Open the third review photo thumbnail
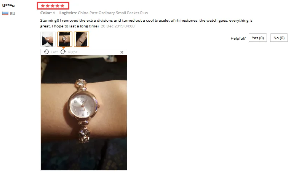 click(82, 39)
